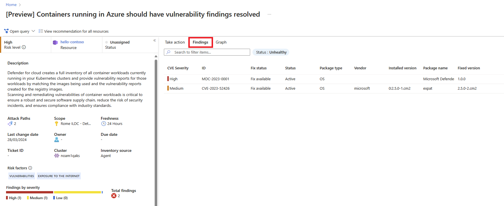Click the Agent inventory source value
Image resolution: width=504 pixels, height=206 pixels.
click(x=106, y=156)
